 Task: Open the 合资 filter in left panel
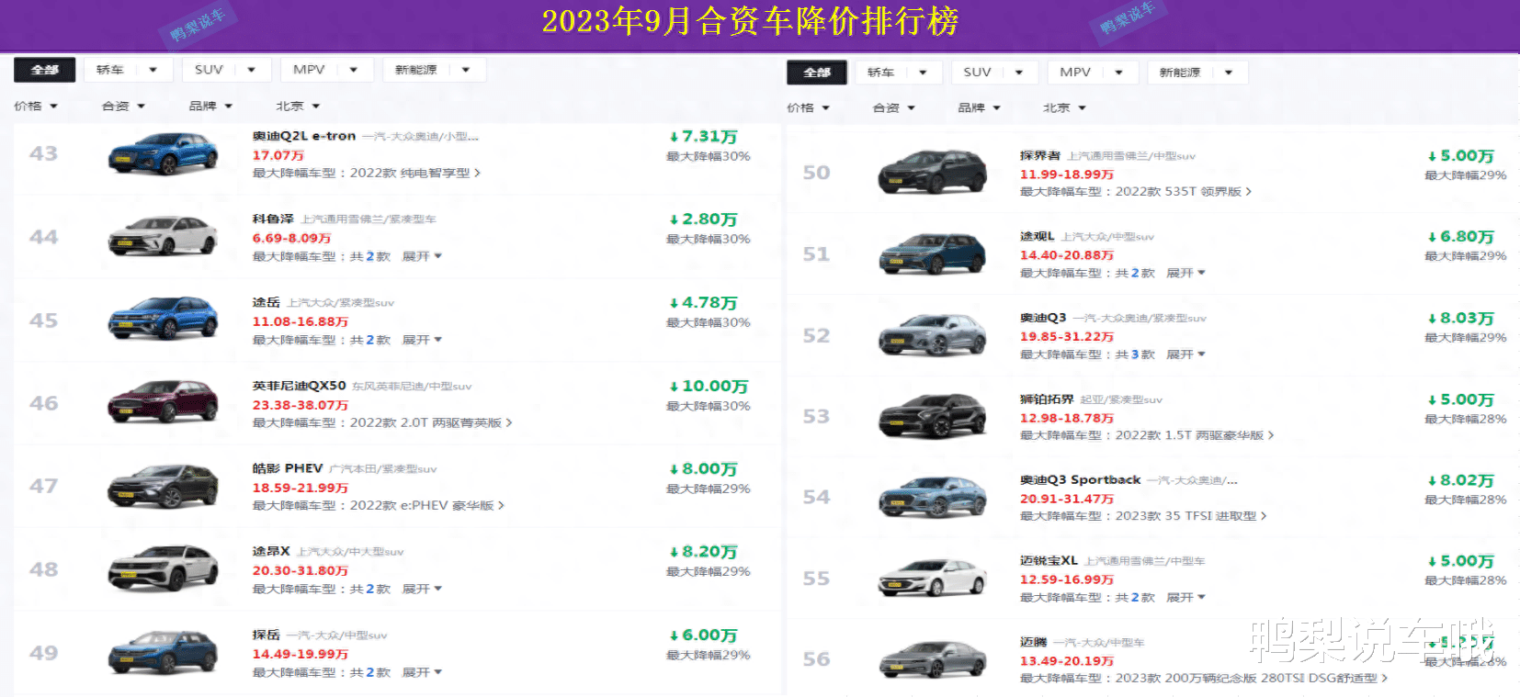point(123,107)
